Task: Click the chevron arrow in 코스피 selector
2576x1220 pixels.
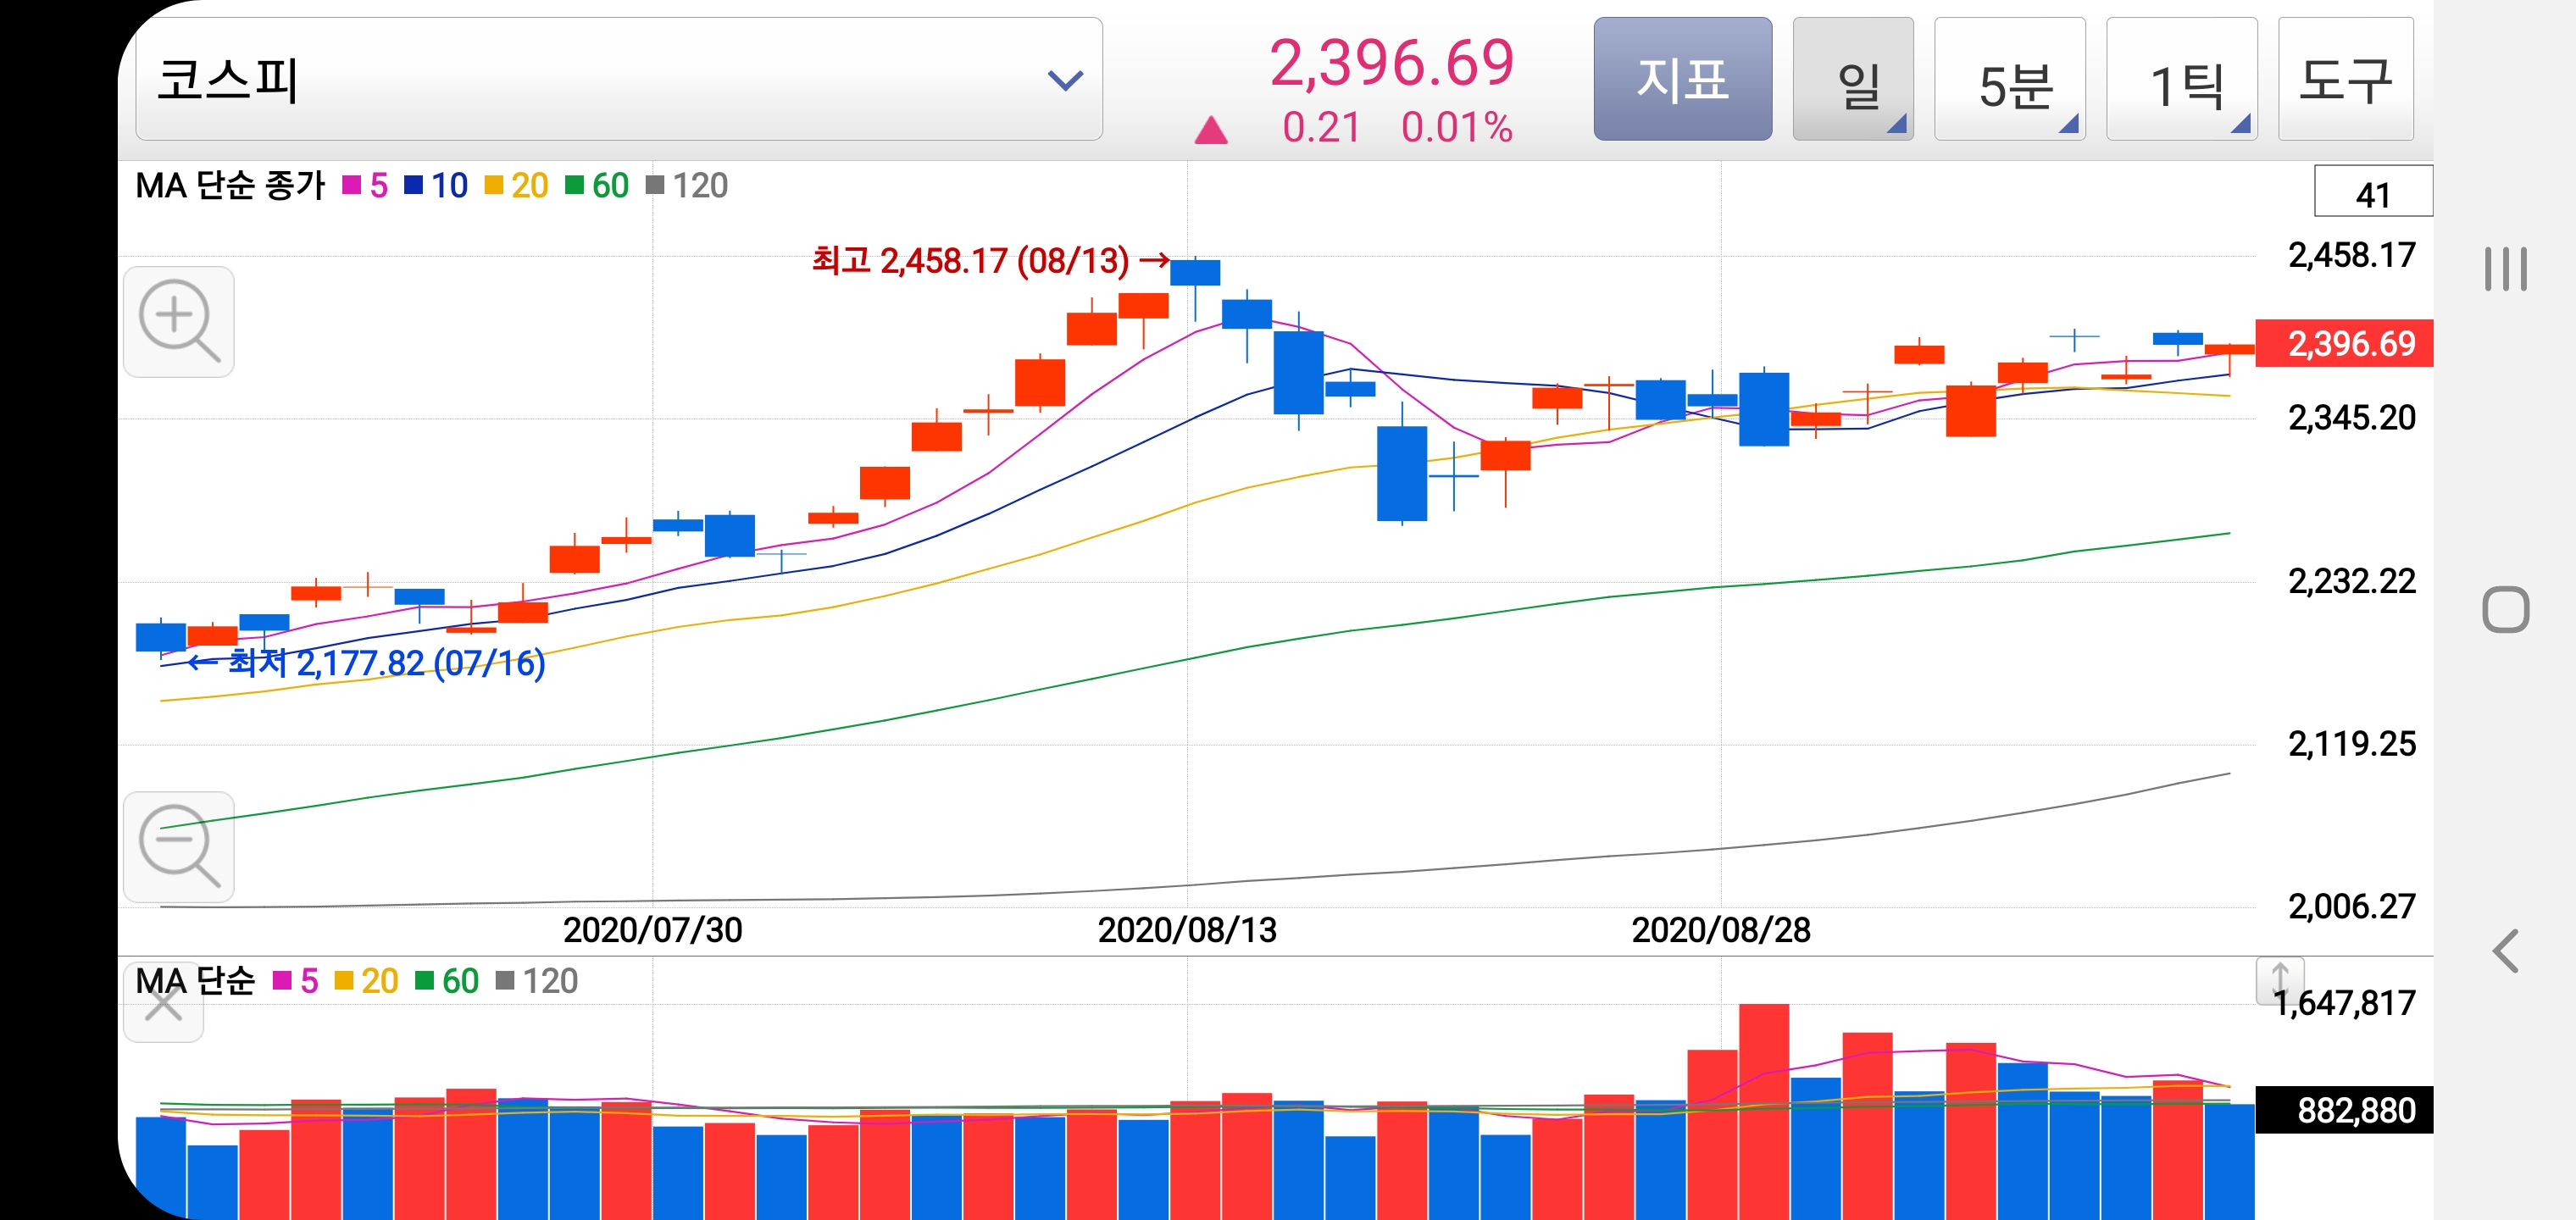Action: click(1065, 80)
